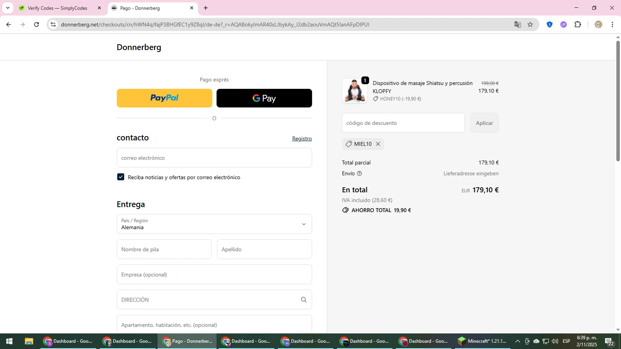Bookmark this page with the star icon
The height and width of the screenshot is (349, 621).
point(530,24)
